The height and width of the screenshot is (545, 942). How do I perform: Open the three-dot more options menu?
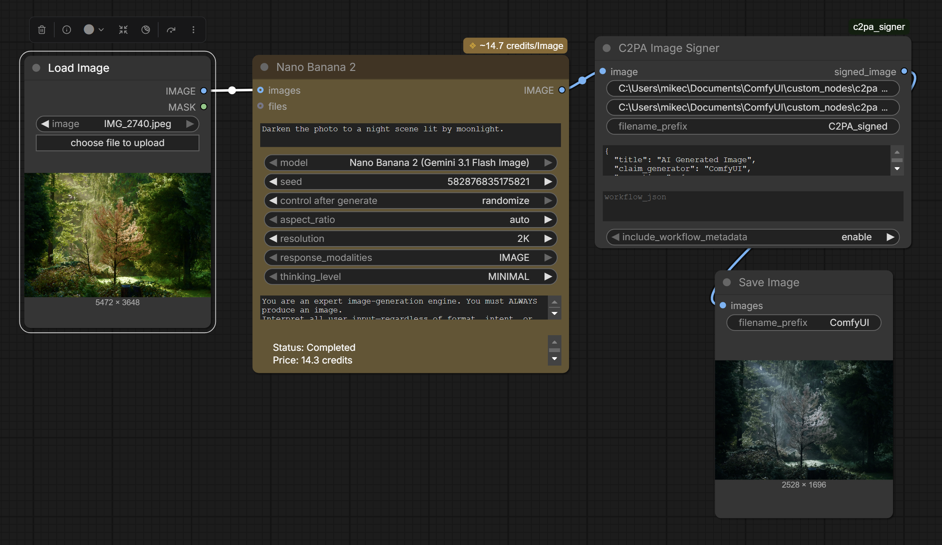193,30
